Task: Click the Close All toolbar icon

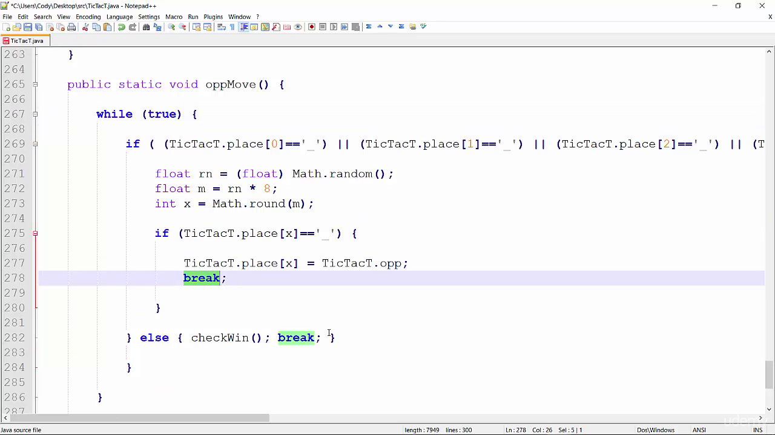Action: click(x=61, y=27)
